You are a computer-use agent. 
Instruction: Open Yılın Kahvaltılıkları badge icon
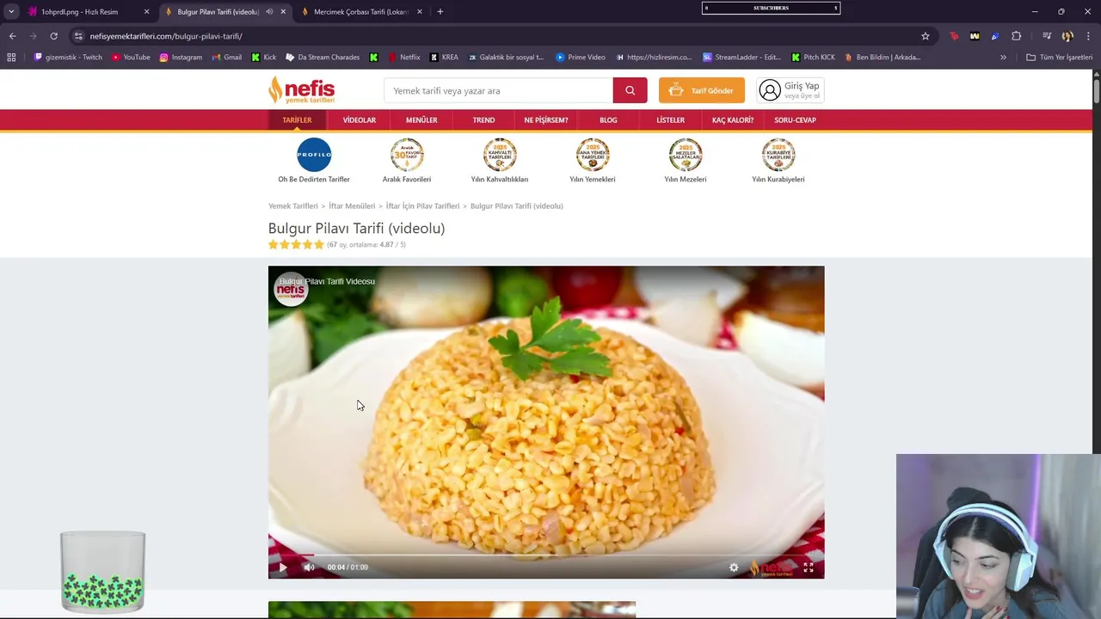[500, 155]
